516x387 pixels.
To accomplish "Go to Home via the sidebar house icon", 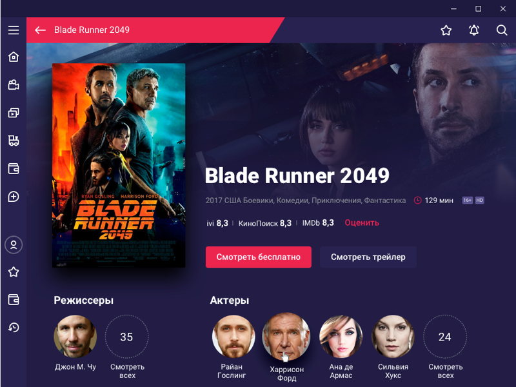I will click(14, 57).
